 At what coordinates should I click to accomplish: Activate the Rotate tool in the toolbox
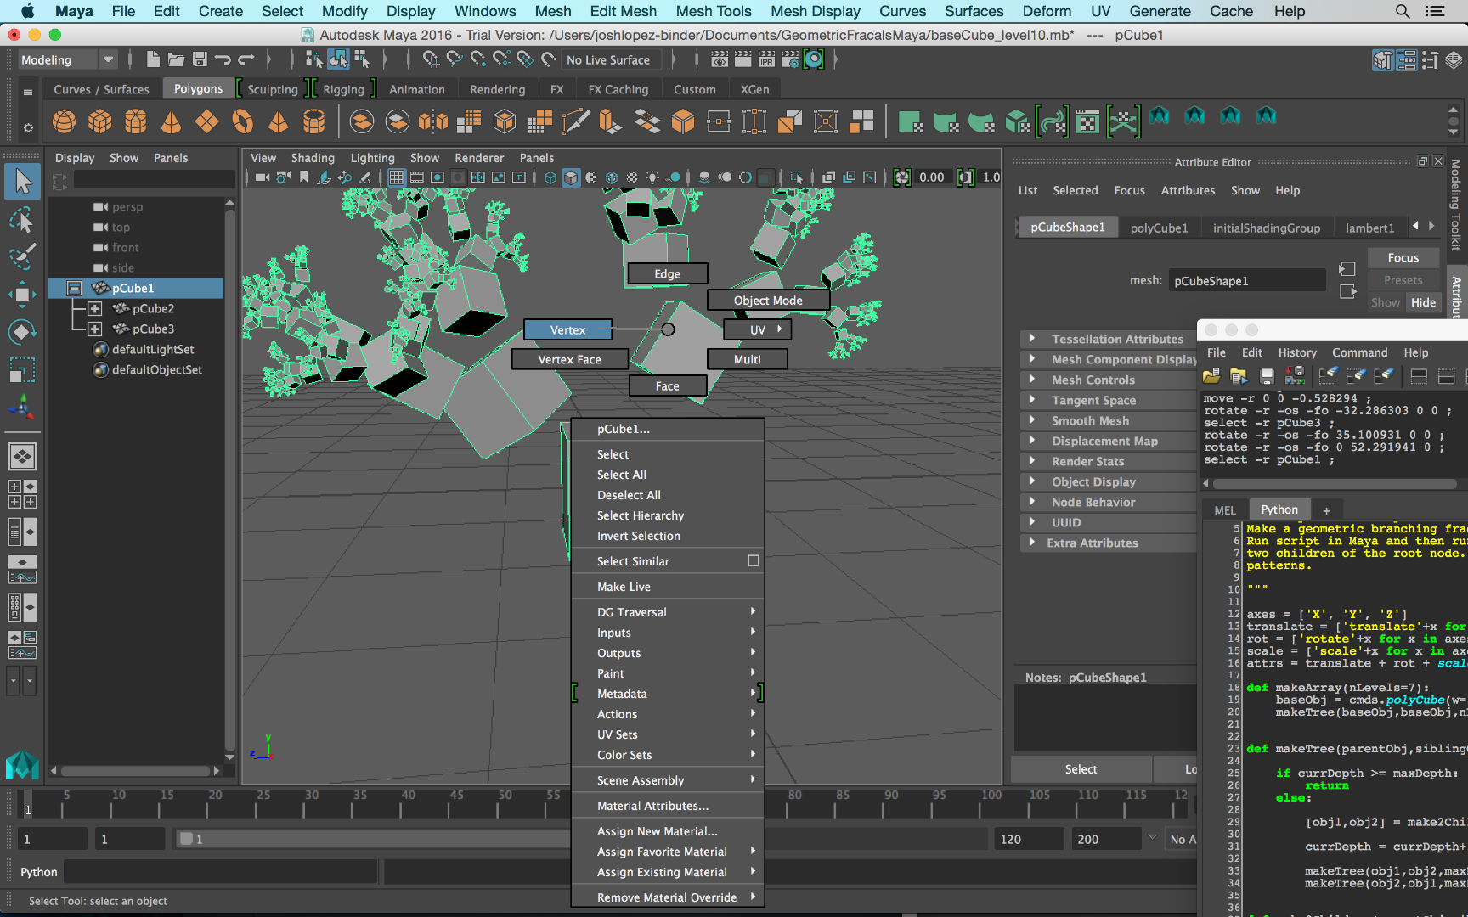point(22,332)
